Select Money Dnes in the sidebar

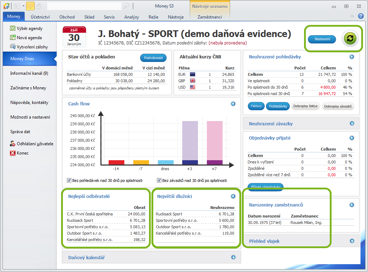click(x=30, y=58)
